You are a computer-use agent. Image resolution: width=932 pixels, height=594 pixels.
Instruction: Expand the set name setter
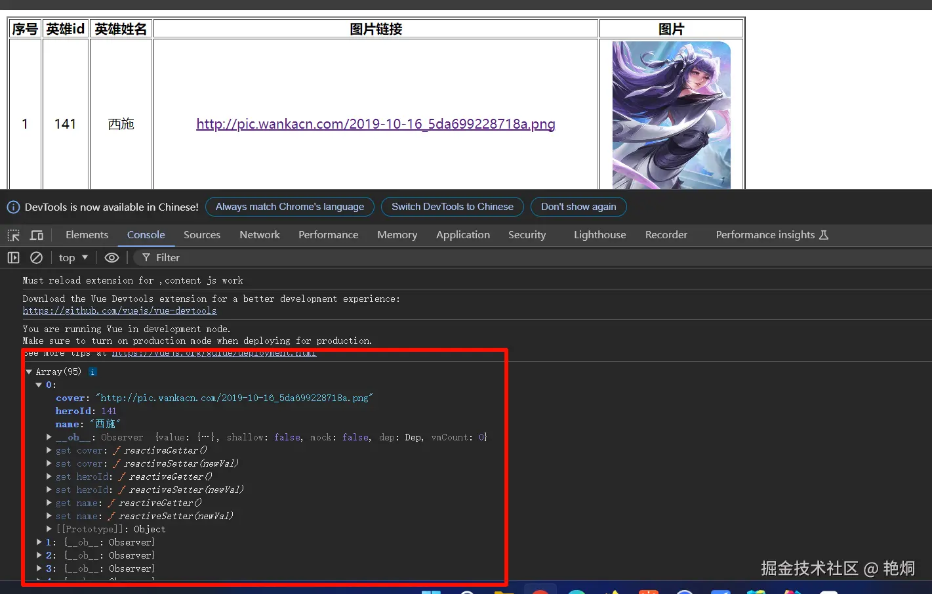[x=49, y=516]
